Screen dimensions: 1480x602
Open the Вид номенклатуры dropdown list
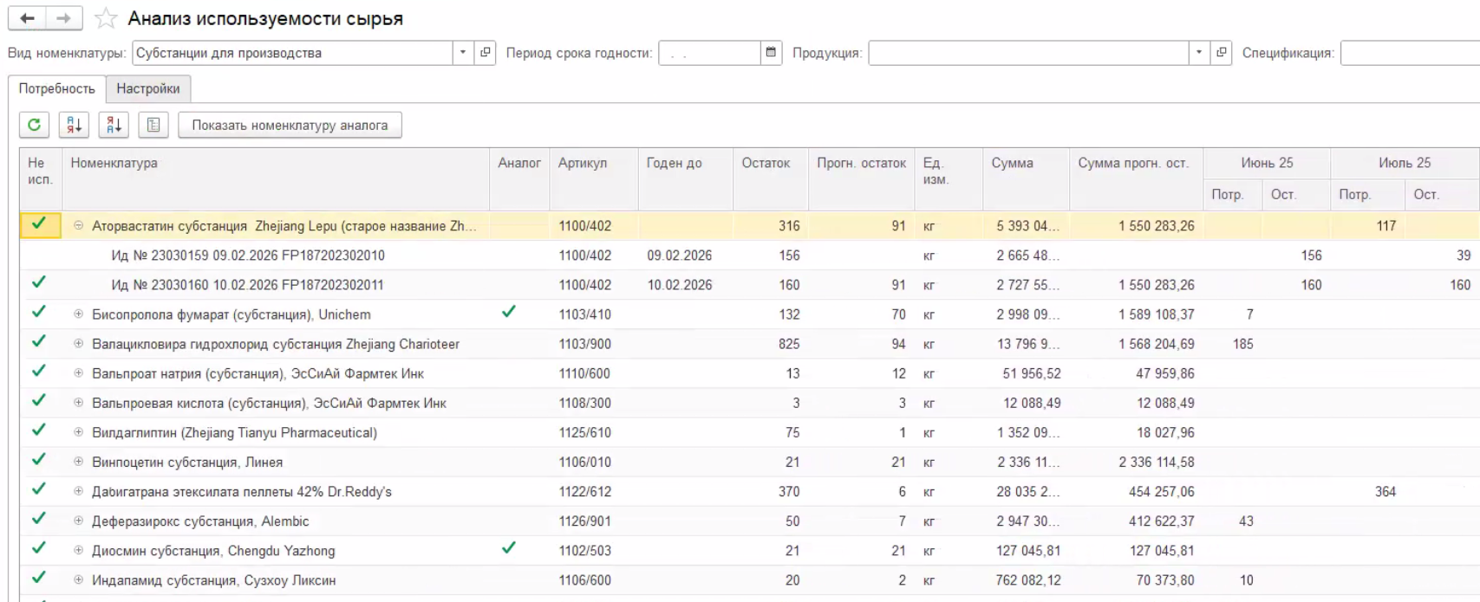[464, 53]
